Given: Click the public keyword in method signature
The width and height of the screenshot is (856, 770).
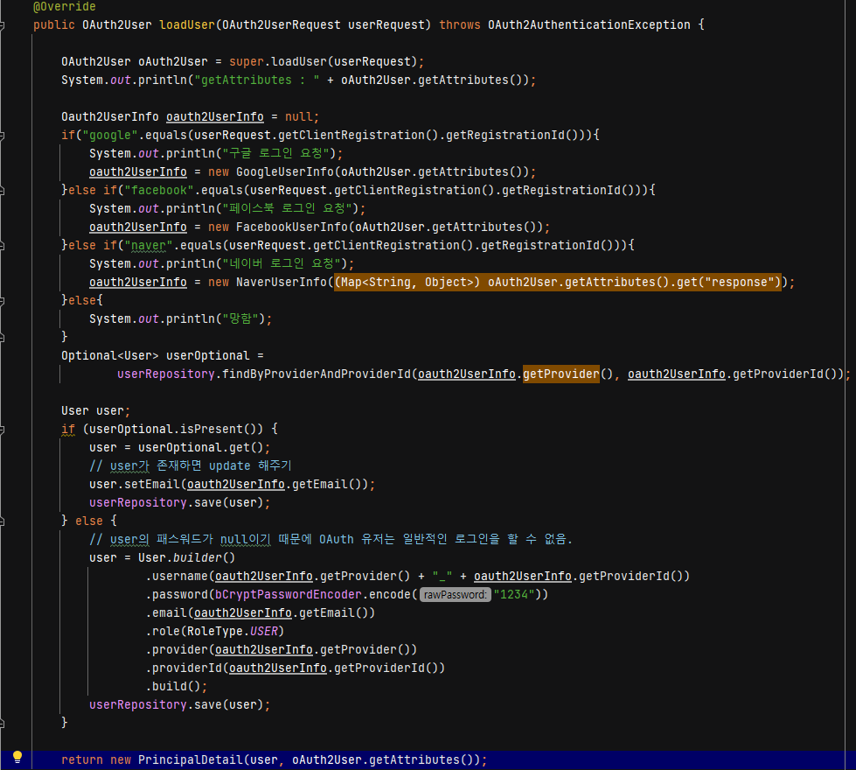Looking at the screenshot, I should [x=54, y=24].
